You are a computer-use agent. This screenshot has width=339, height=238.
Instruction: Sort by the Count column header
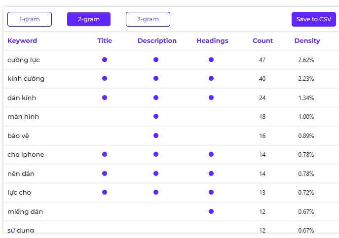click(263, 40)
